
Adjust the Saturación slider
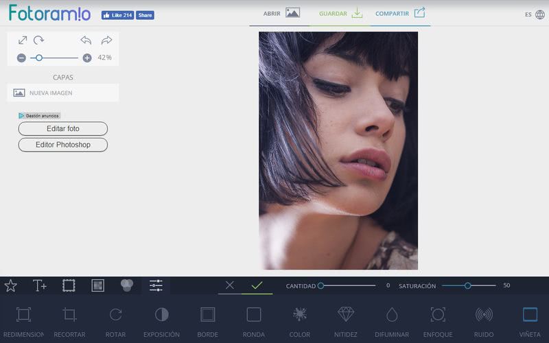pyautogui.click(x=469, y=286)
